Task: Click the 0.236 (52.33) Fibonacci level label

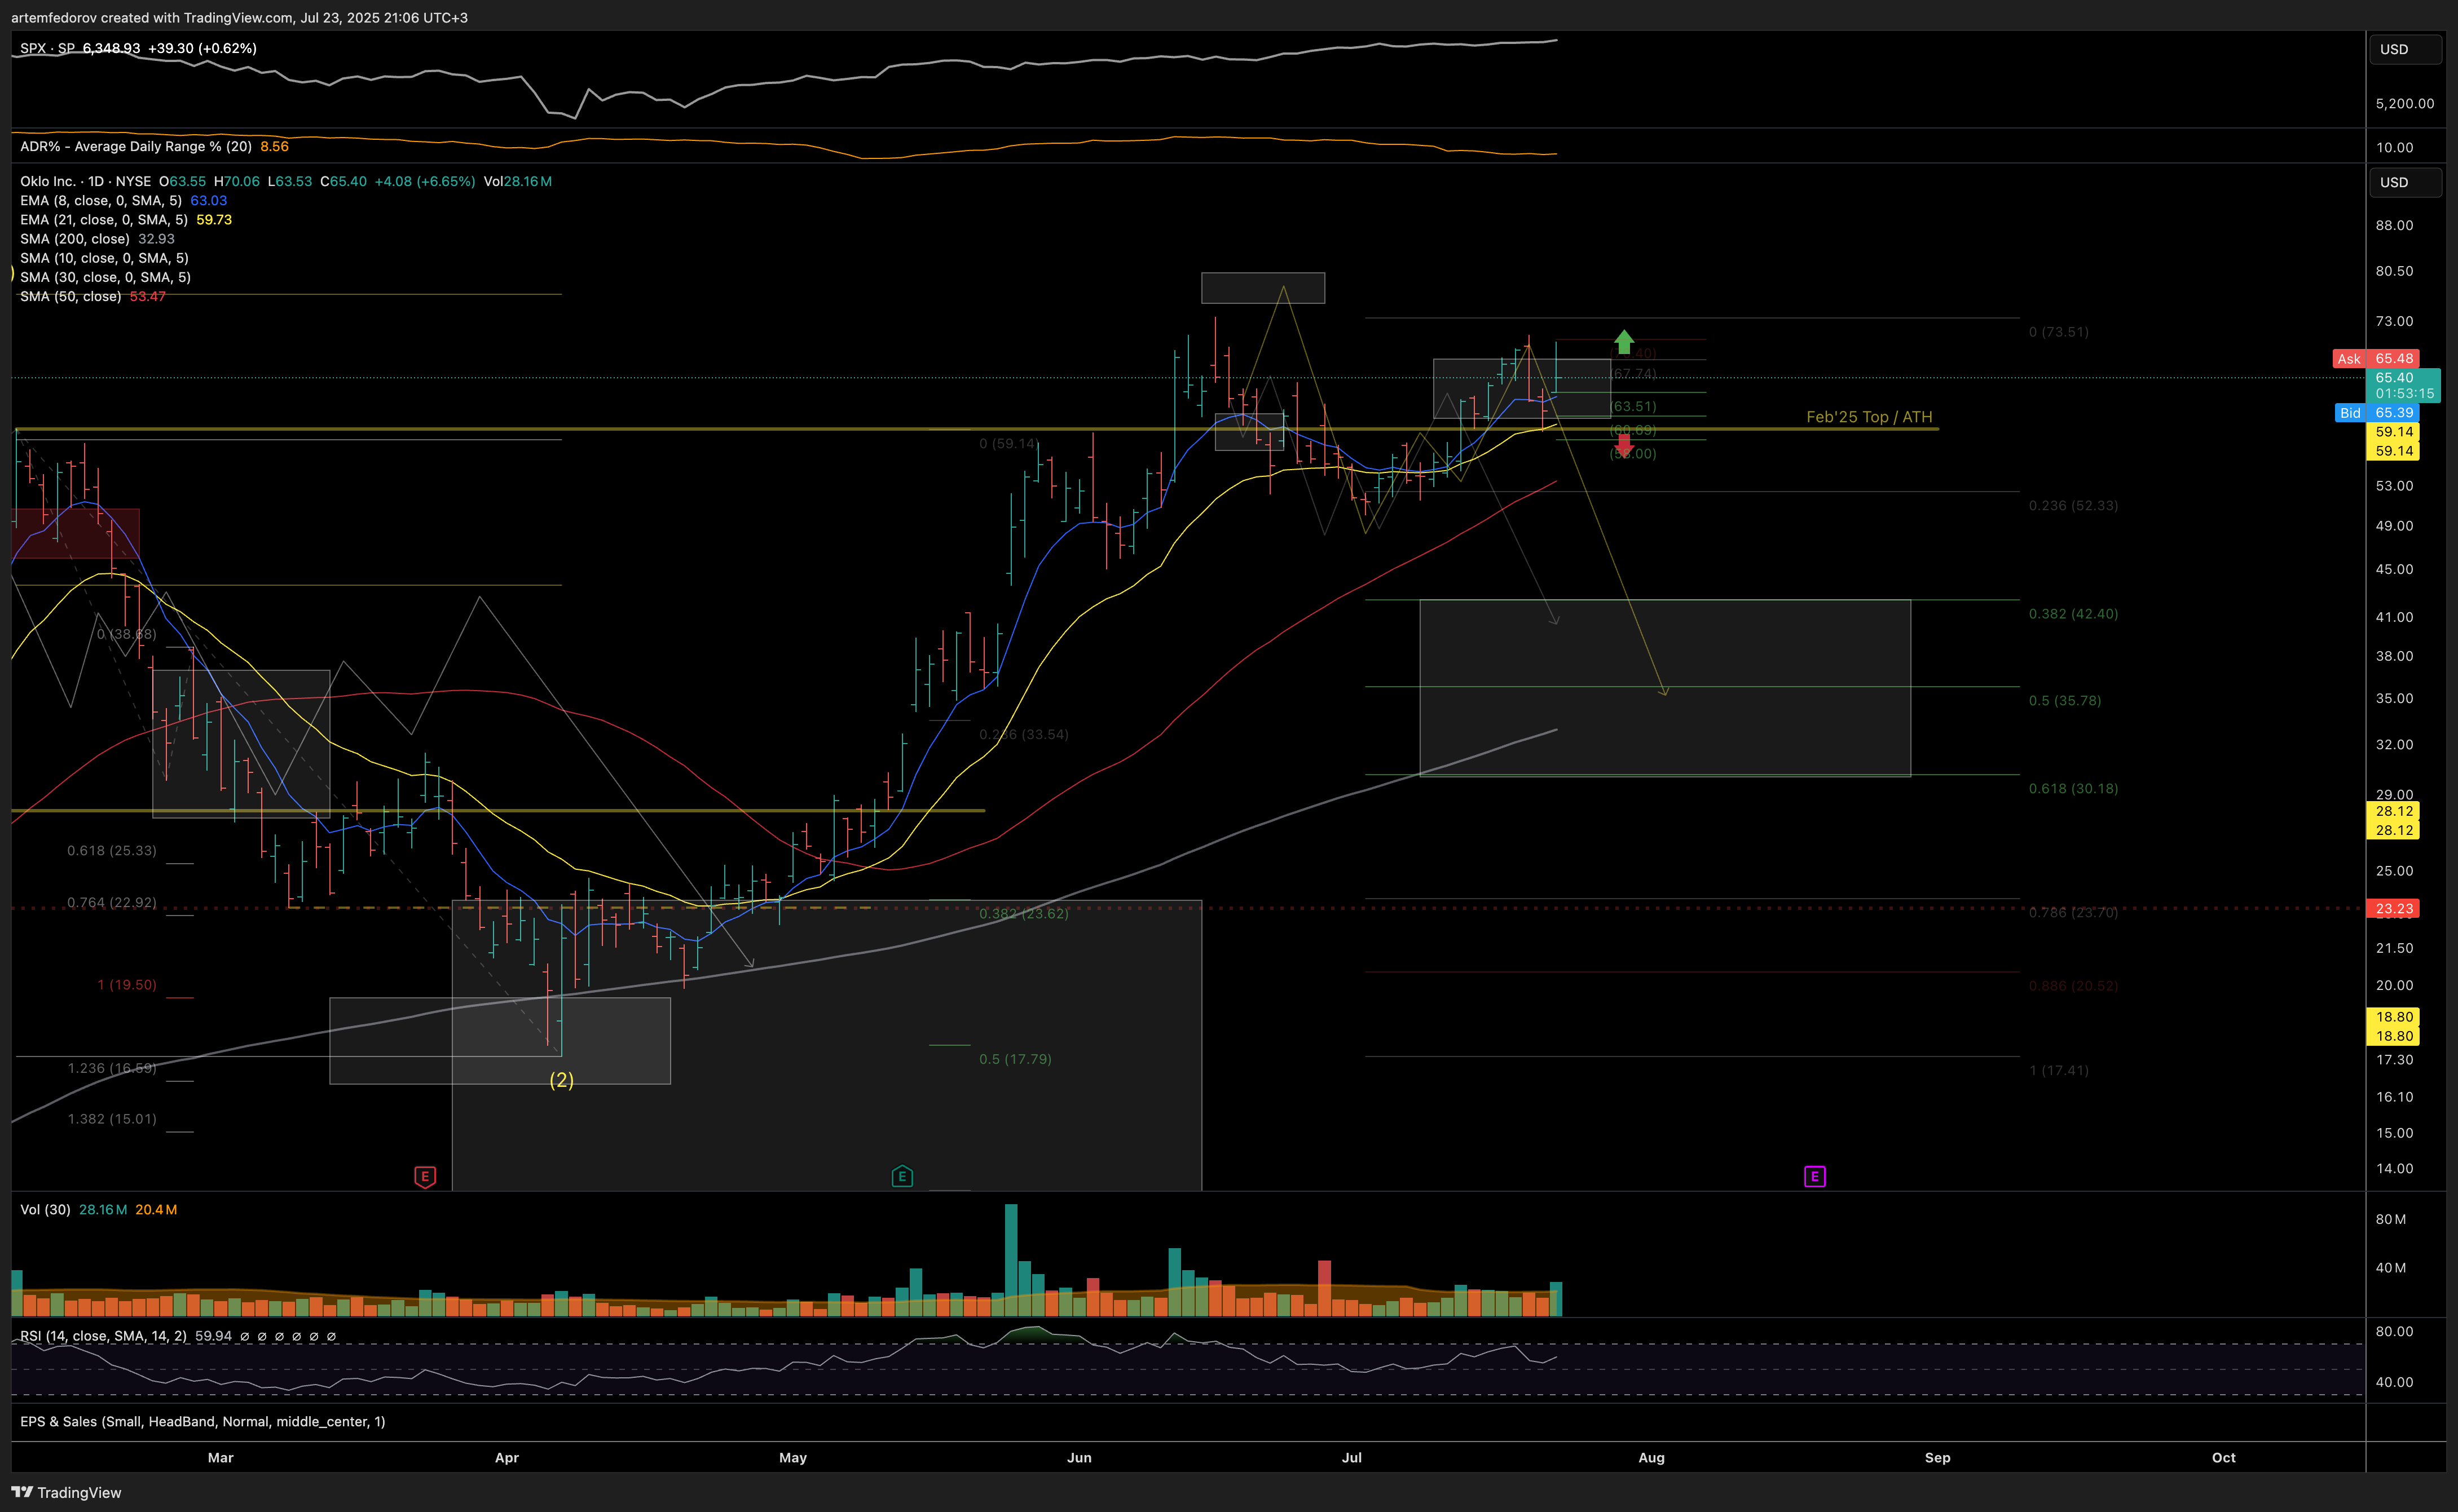Action: [x=2073, y=506]
